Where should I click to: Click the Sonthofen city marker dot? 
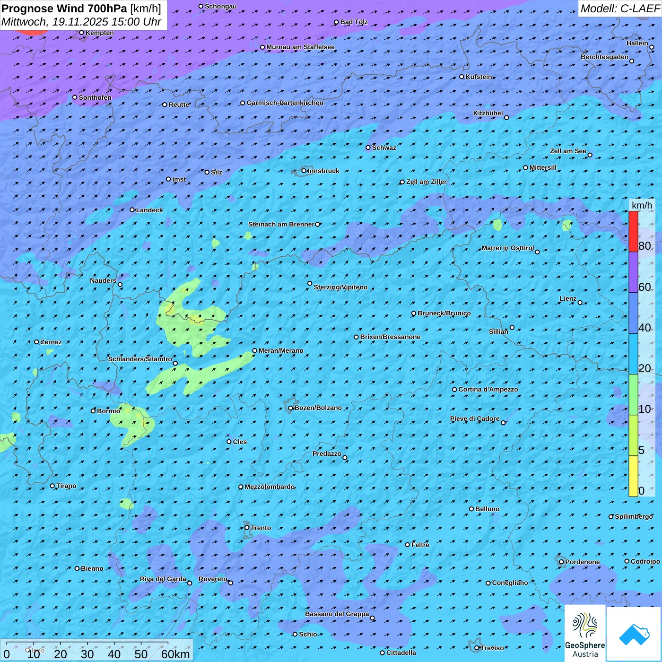75,97
